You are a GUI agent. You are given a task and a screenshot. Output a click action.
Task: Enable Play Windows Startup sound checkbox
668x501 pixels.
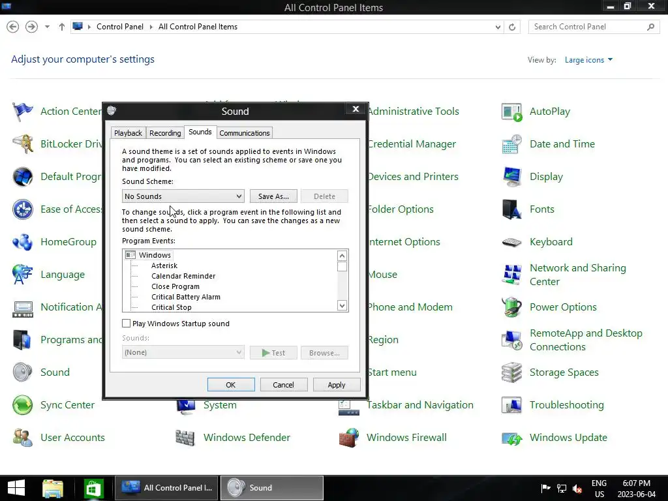click(x=126, y=324)
